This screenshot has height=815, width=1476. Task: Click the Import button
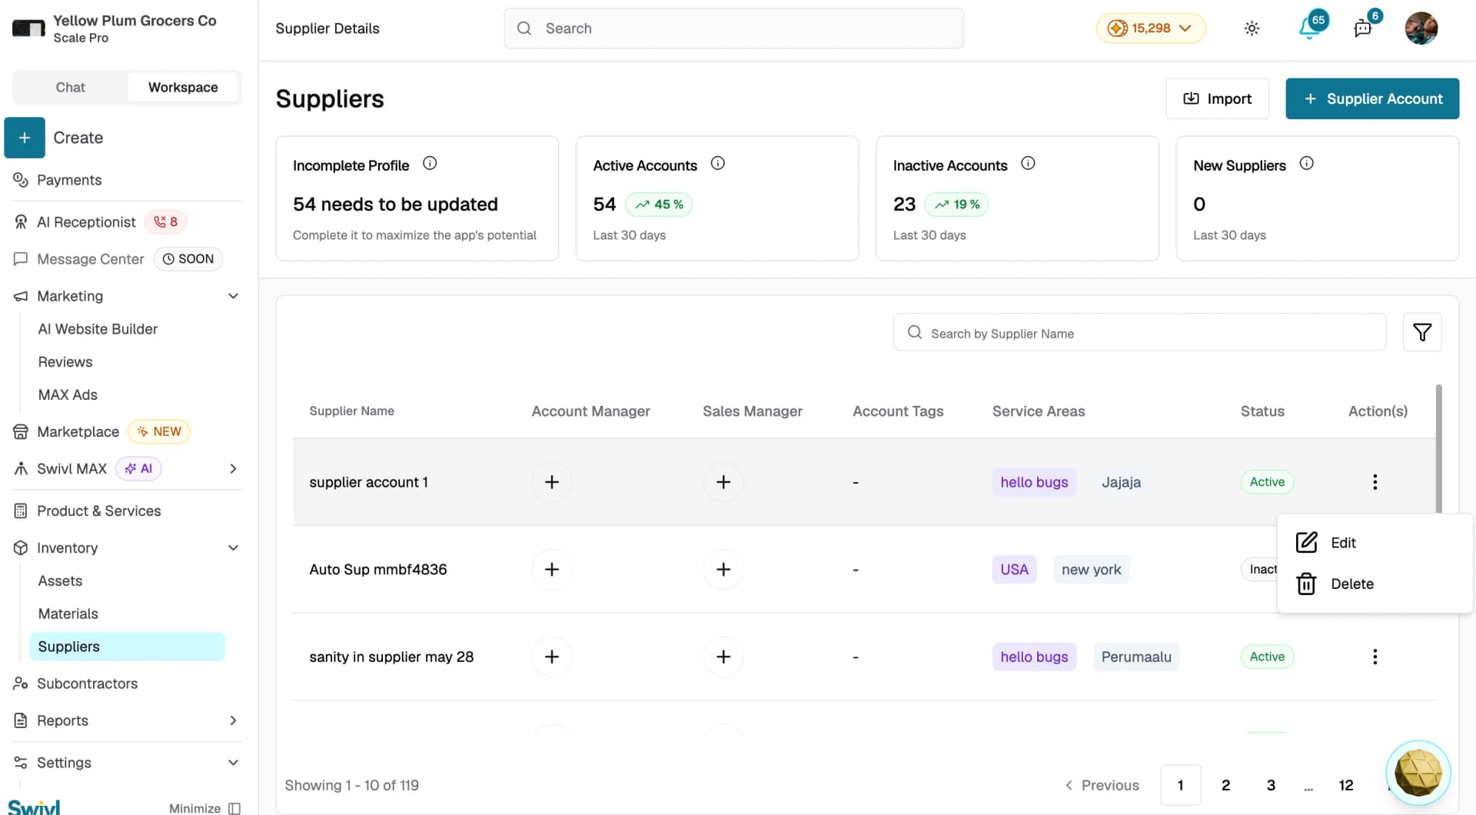tap(1216, 98)
